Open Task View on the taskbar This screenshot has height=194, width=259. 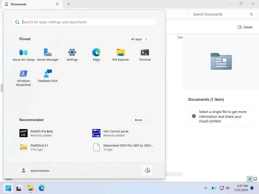(19, 188)
